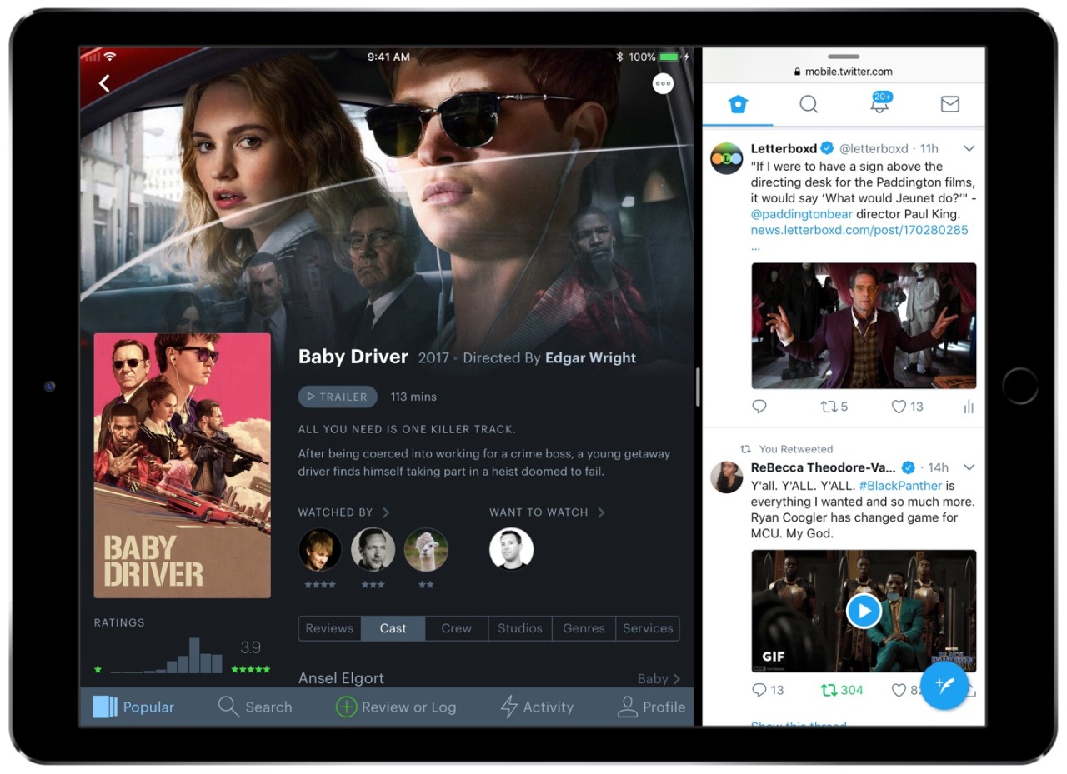Open the news.letterboxd.com link
This screenshot has width=1067, height=774.
pyautogui.click(x=859, y=230)
